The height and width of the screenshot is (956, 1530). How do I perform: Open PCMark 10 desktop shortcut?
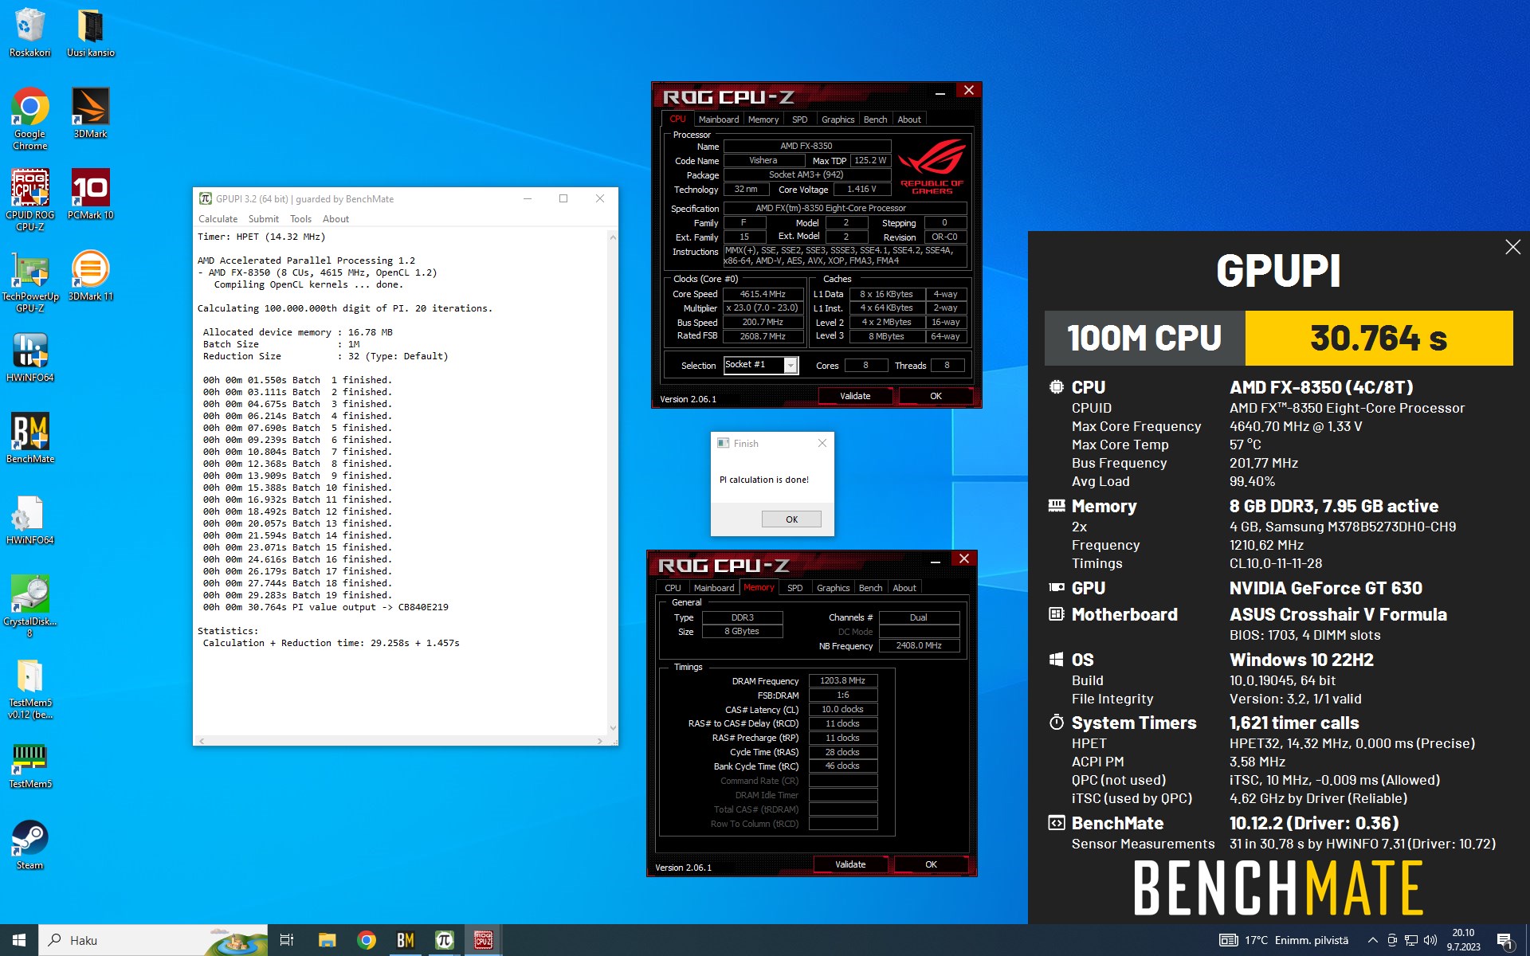pyautogui.click(x=90, y=194)
